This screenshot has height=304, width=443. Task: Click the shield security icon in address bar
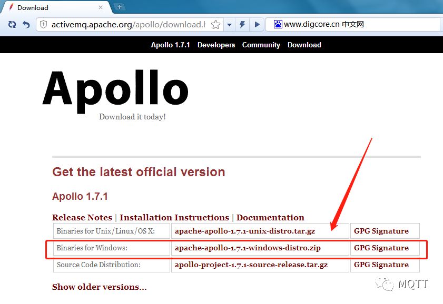[x=43, y=25]
